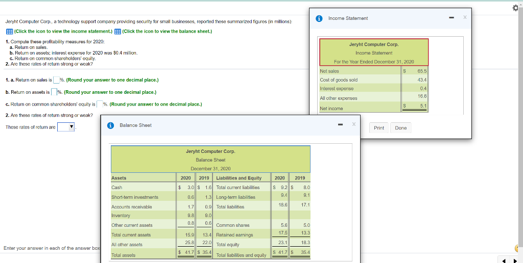523x263 pixels.
Task: Click the Cash row label
Action: [117, 188]
